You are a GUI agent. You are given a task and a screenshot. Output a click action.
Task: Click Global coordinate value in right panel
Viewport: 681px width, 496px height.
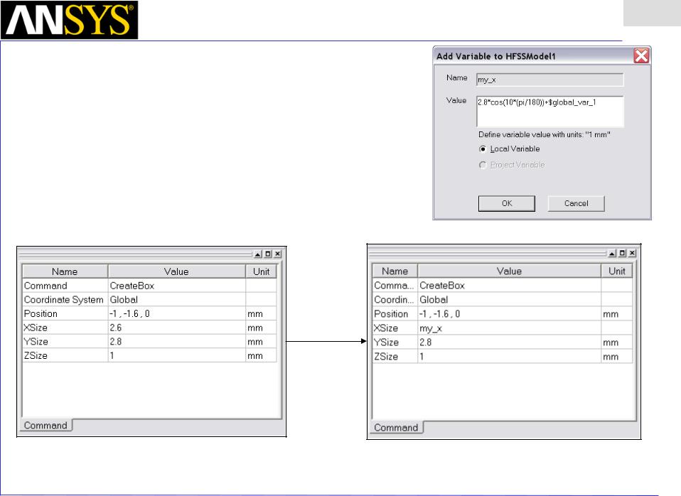coord(509,300)
